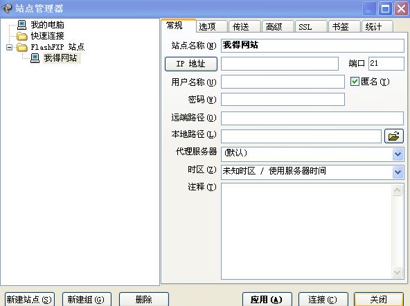Click the 应用(A) button
Viewport: 410px width, 306px height.
tap(267, 299)
